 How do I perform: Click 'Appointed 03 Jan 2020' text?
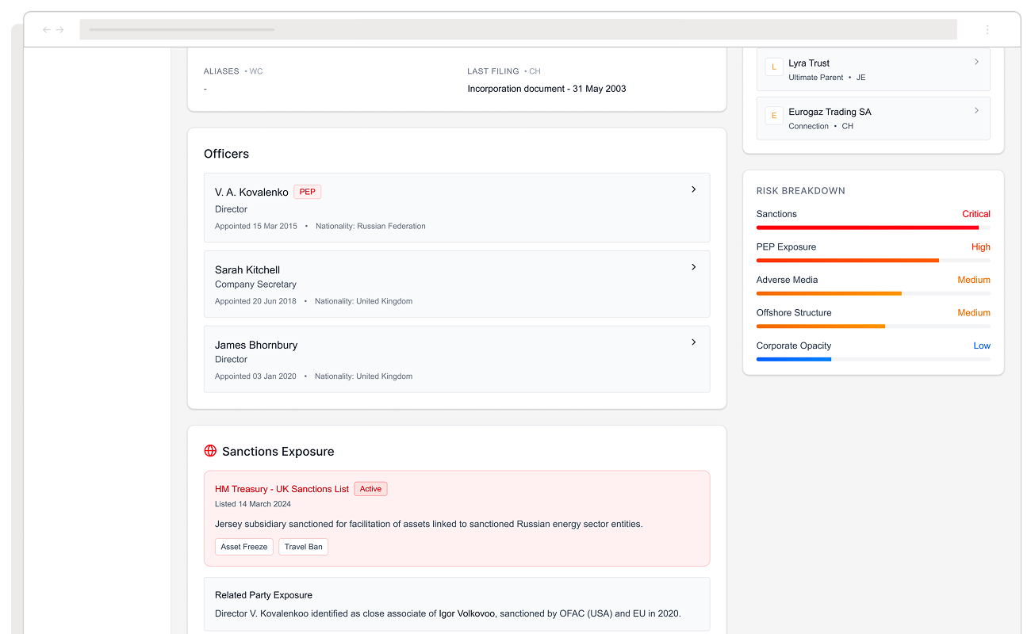(255, 376)
